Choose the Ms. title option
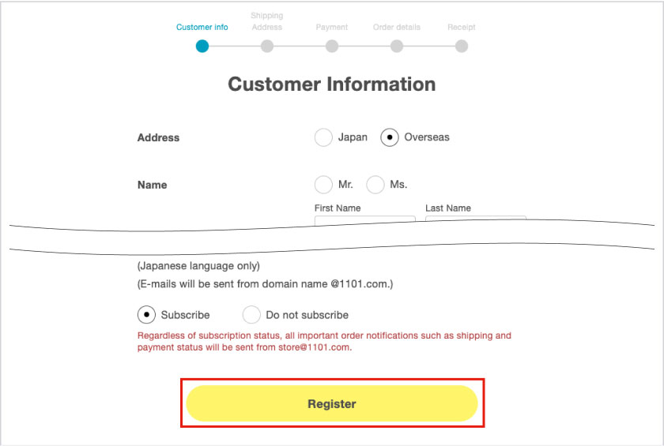The width and height of the screenshot is (664, 446). (375, 185)
